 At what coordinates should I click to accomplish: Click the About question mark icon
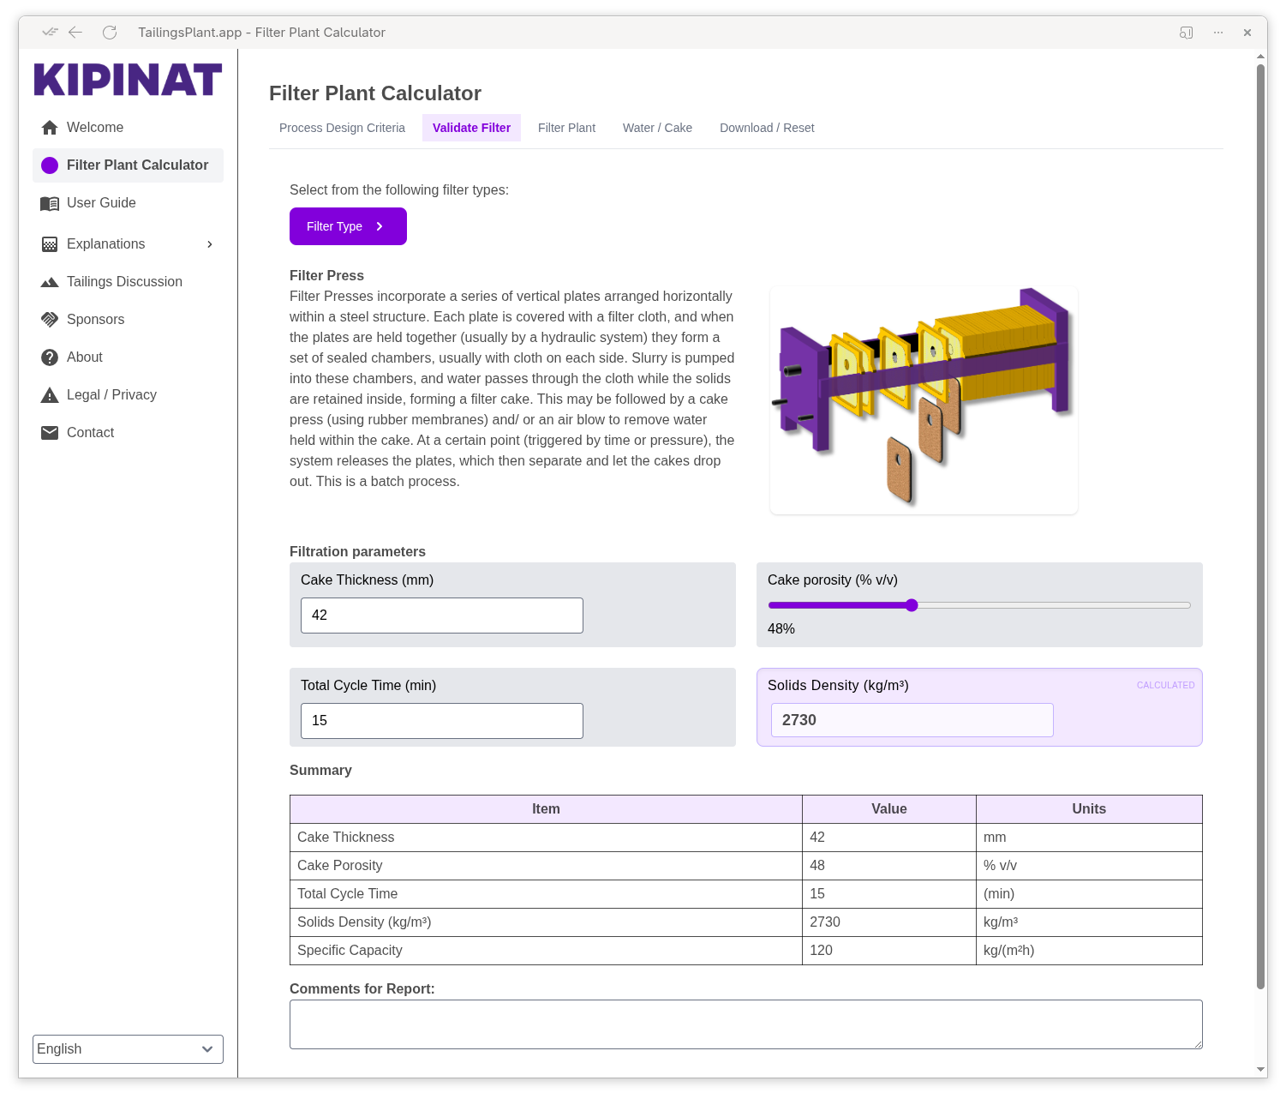coord(50,357)
